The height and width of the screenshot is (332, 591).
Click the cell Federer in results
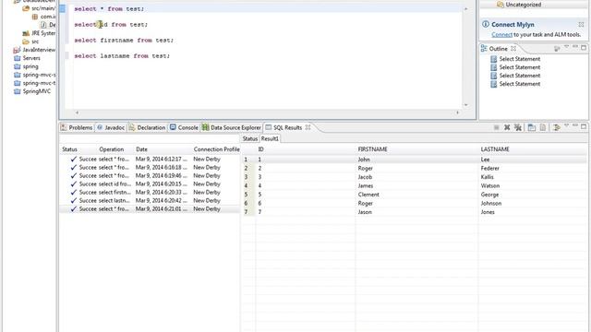pos(490,168)
